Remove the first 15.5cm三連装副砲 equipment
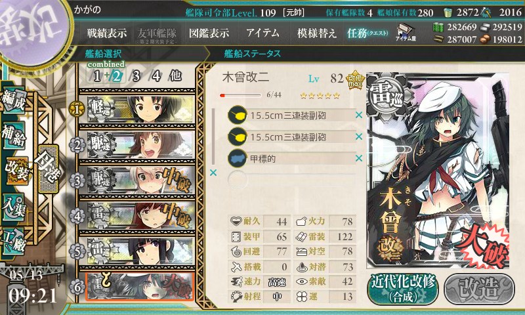 [x=358, y=115]
